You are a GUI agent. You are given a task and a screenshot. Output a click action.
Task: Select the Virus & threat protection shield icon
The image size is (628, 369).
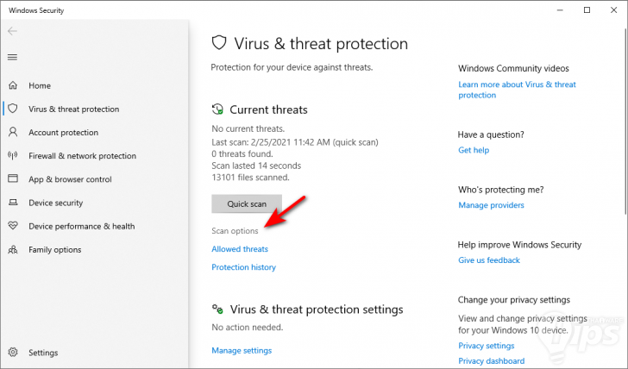pyautogui.click(x=12, y=109)
